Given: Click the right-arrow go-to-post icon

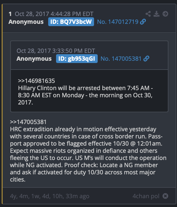Looking at the screenshot, I should (165, 14).
